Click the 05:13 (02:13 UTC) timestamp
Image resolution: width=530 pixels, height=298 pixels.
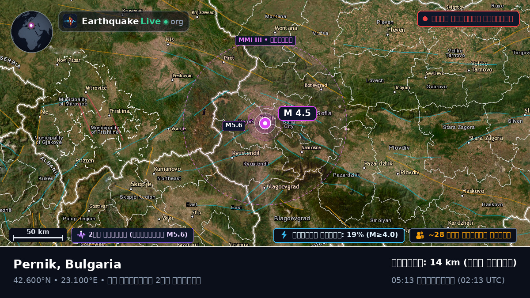(x=448, y=280)
